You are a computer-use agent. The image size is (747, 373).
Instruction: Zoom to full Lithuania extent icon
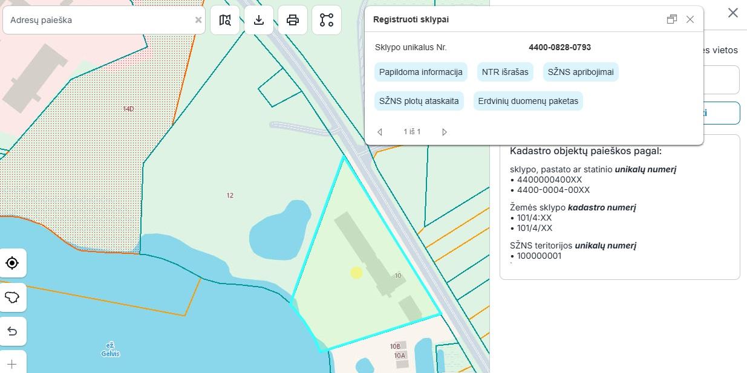point(12,297)
